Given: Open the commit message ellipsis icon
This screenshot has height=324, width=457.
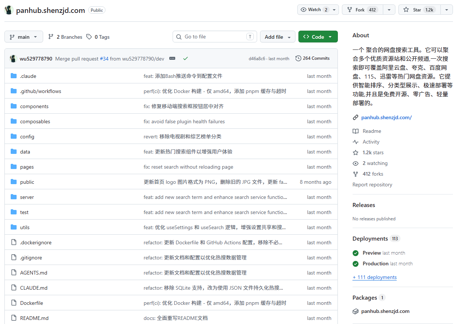Looking at the screenshot, I should pos(172,58).
